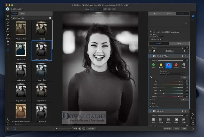Click the Edit module icon at right edge
The image size is (204, 137).
pyautogui.click(x=193, y=17)
